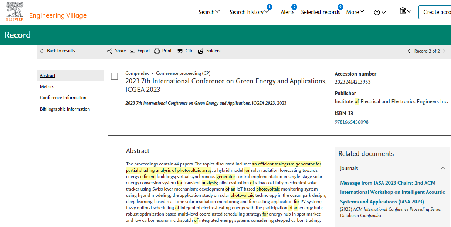Expand the More menu
Viewport: 451px width, 227px height.
[x=355, y=12]
